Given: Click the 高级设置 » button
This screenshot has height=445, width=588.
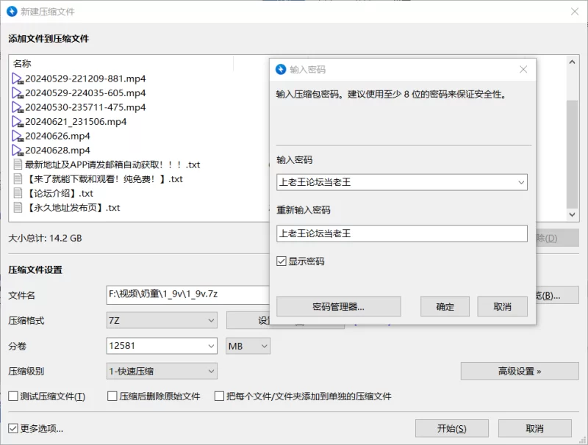Looking at the screenshot, I should (520, 372).
